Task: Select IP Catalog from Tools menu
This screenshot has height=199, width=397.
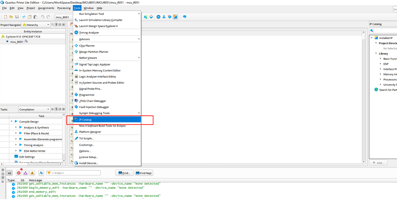Action: coord(107,120)
